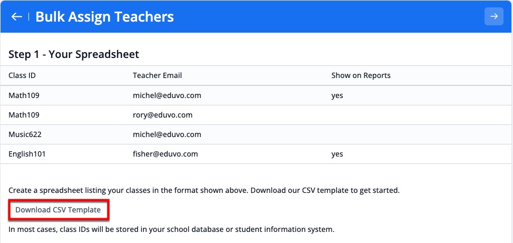This screenshot has height=243, width=513.
Task: Click michel@eduvo.com in the Math109 row
Action: pos(167,95)
